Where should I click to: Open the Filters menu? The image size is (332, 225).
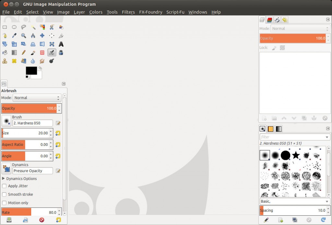point(128,12)
